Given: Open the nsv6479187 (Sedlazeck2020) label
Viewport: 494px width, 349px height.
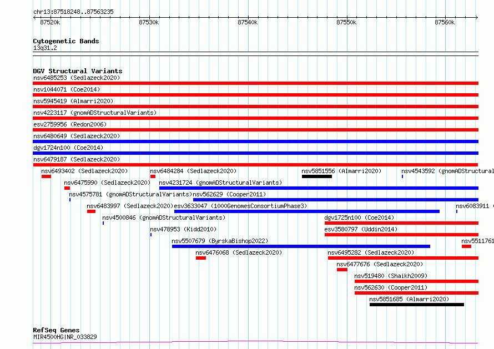Looking at the screenshot, I should (77, 159).
